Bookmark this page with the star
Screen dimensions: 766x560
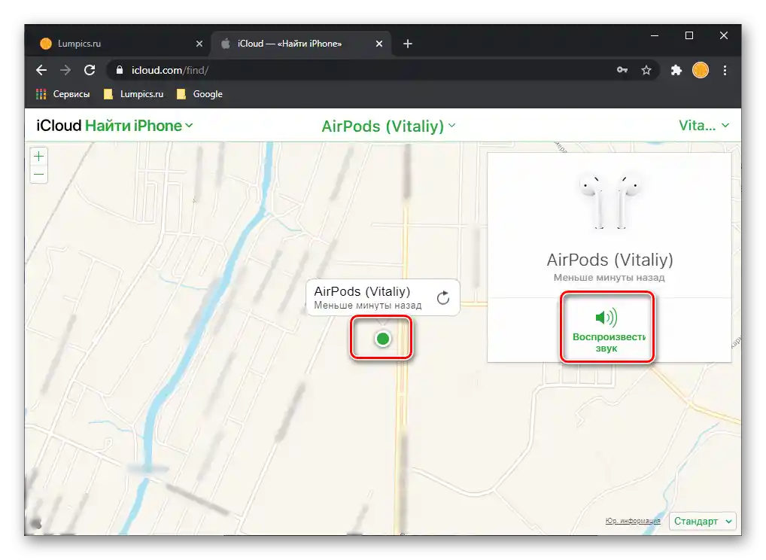pos(646,70)
